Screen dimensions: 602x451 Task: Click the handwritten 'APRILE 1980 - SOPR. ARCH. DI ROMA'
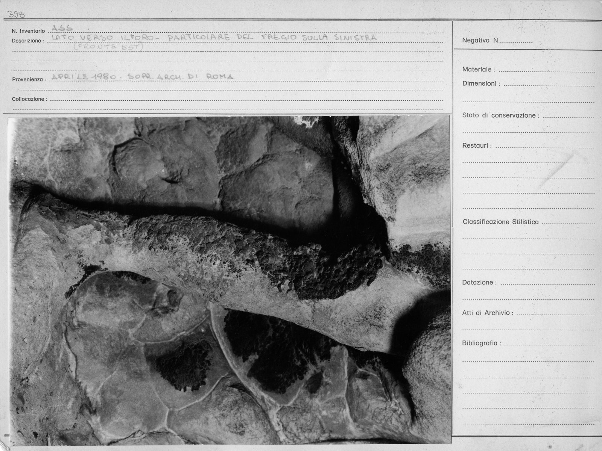click(x=142, y=76)
